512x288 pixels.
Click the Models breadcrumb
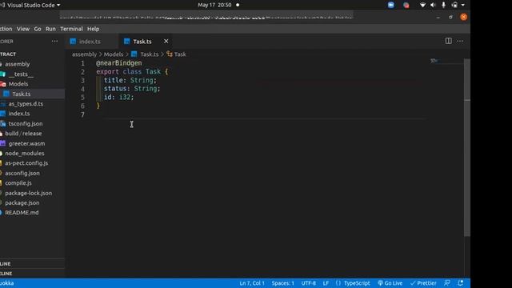click(114, 54)
